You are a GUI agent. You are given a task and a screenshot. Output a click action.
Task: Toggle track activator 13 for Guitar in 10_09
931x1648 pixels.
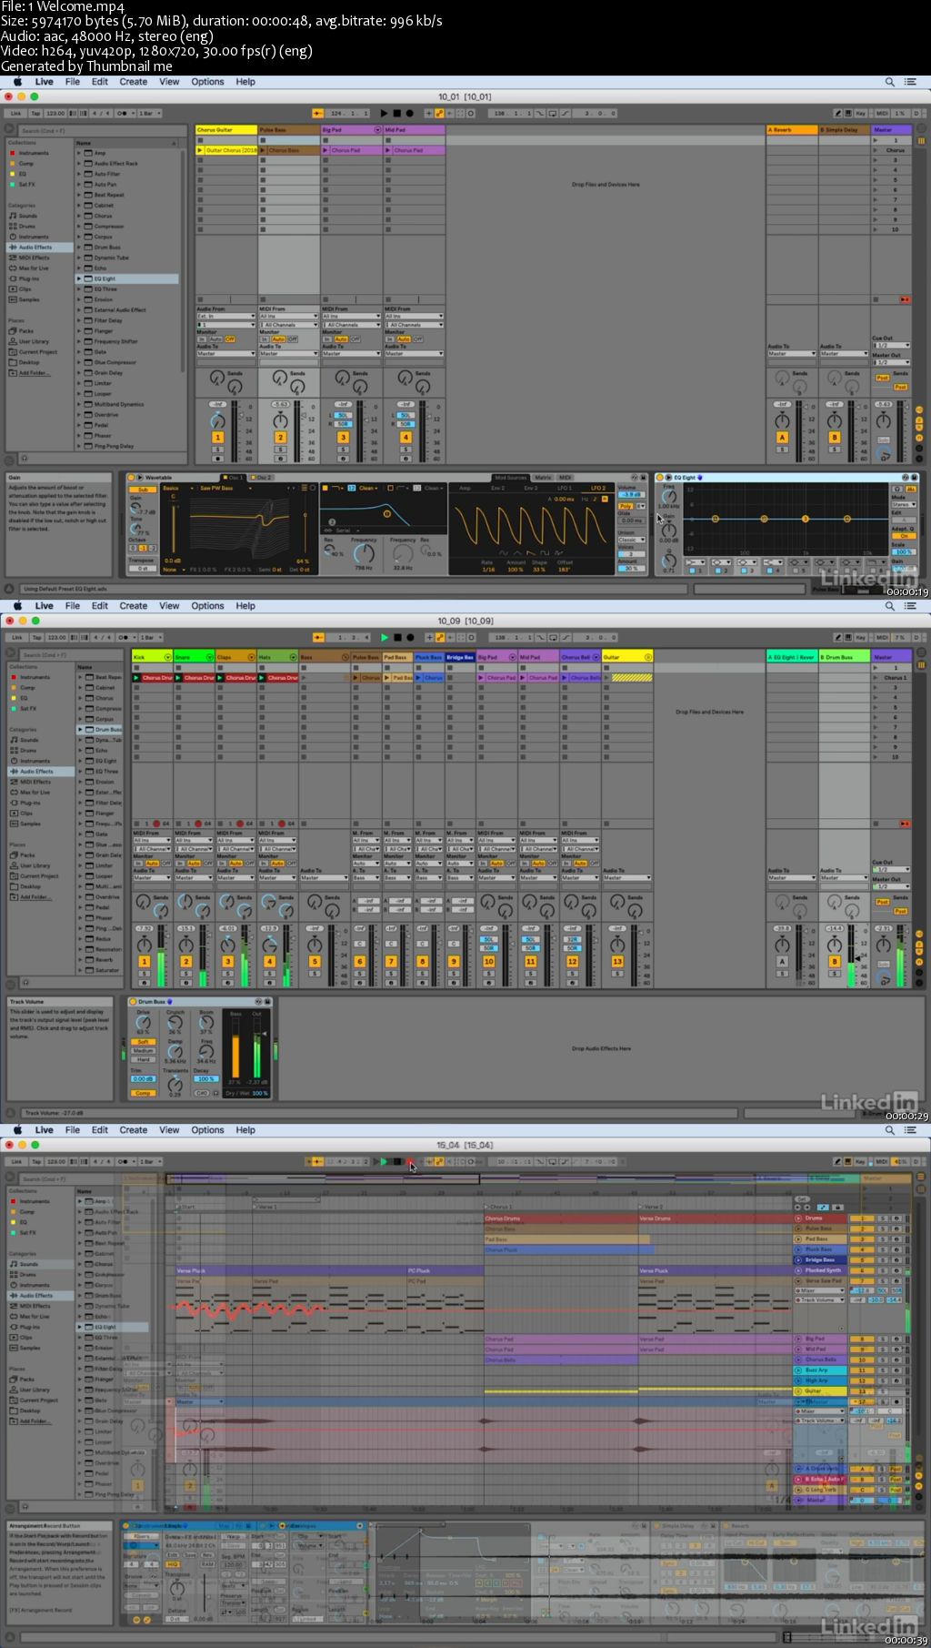(x=617, y=962)
